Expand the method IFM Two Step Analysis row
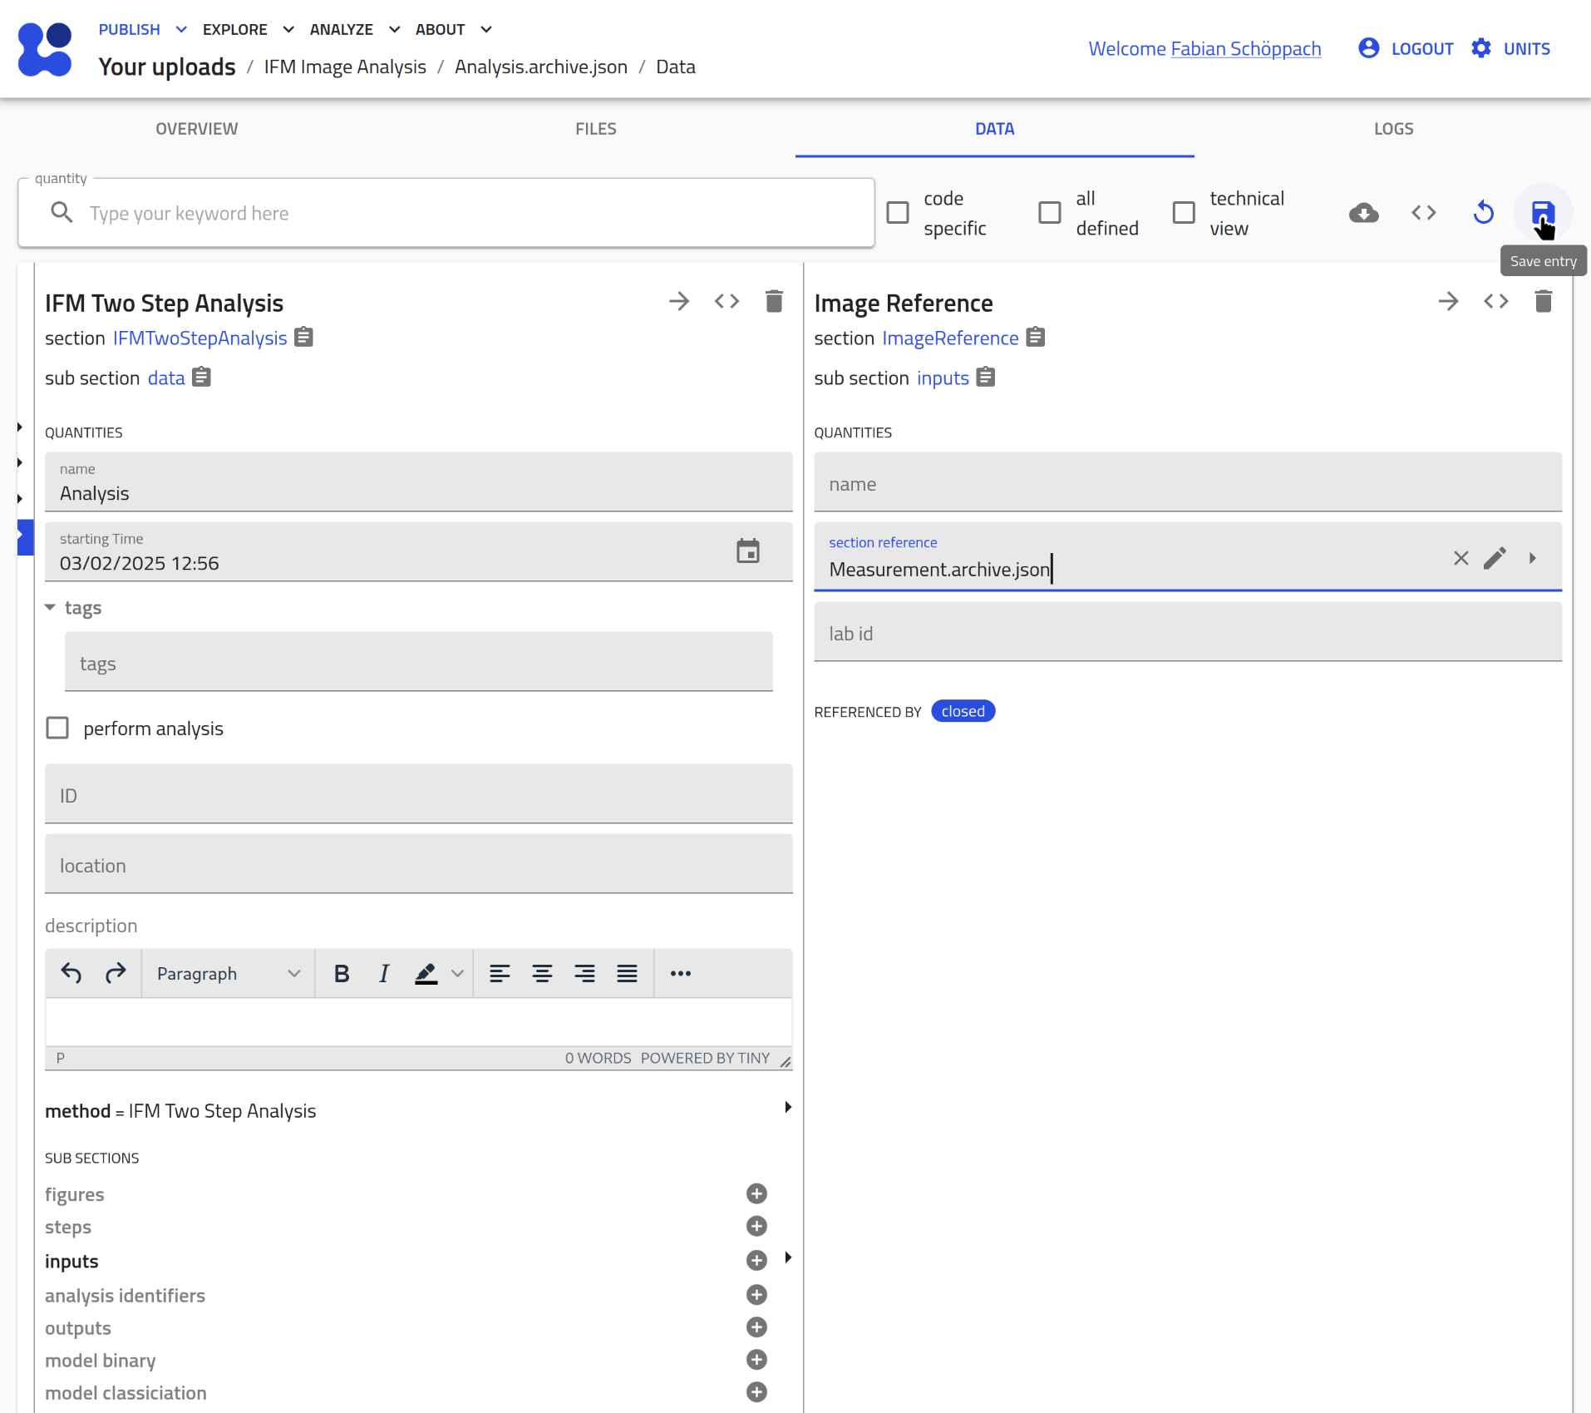1591x1413 pixels. pos(787,1108)
